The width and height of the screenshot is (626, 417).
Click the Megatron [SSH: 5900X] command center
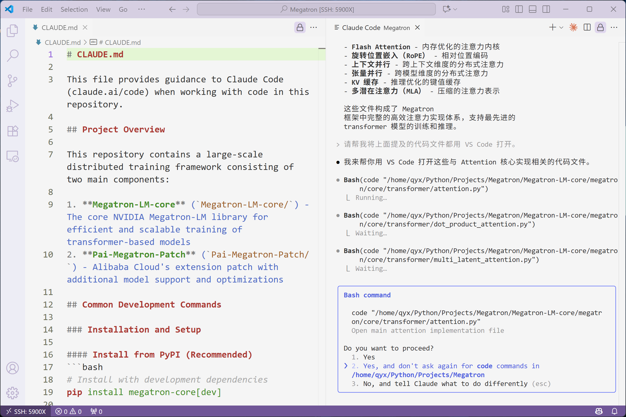click(x=316, y=9)
